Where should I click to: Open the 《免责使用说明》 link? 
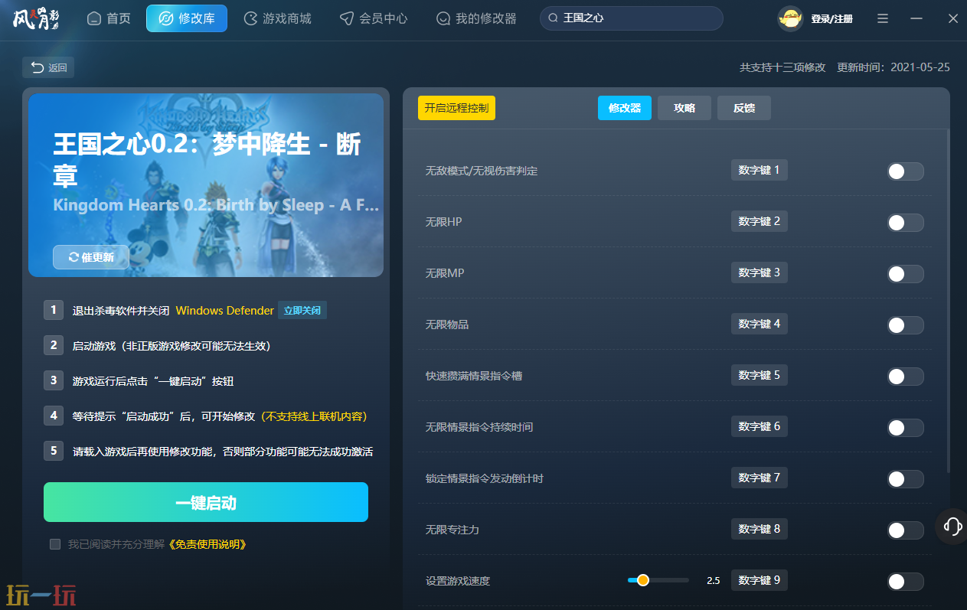click(x=207, y=544)
